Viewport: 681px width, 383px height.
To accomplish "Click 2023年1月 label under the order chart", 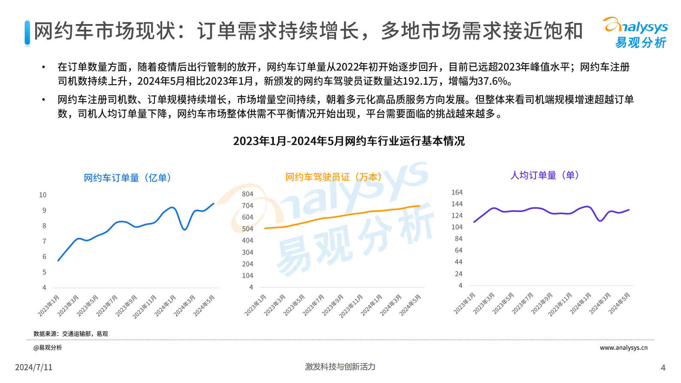I will [48, 306].
